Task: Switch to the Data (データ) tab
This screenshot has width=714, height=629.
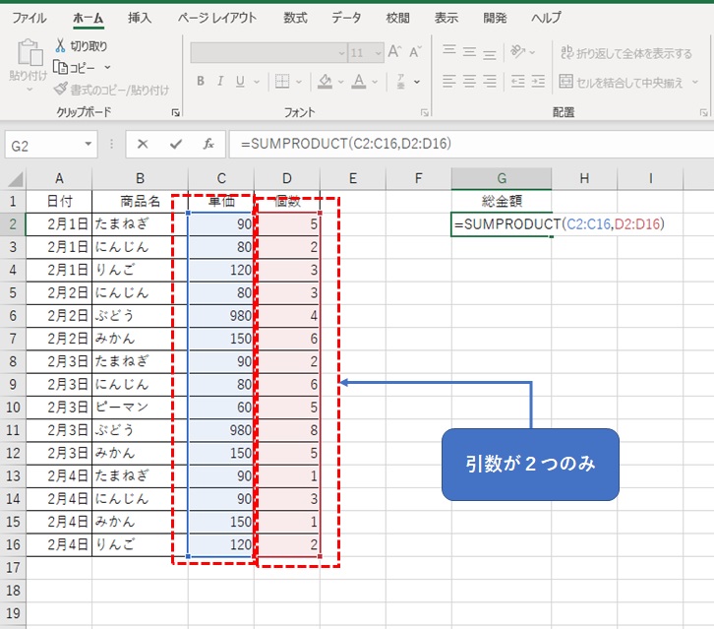Action: (346, 19)
